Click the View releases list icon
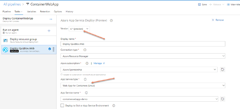Viewport: 240px width, 109px height. 228,5
